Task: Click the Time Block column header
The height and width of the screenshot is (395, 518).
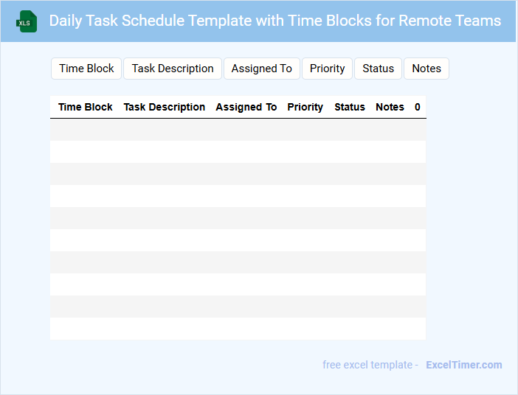Action: [x=86, y=107]
